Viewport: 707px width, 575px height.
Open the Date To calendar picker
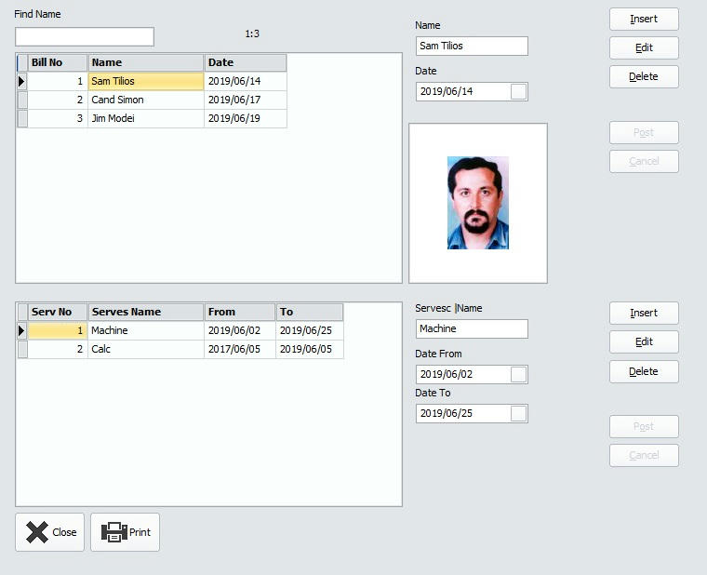519,413
